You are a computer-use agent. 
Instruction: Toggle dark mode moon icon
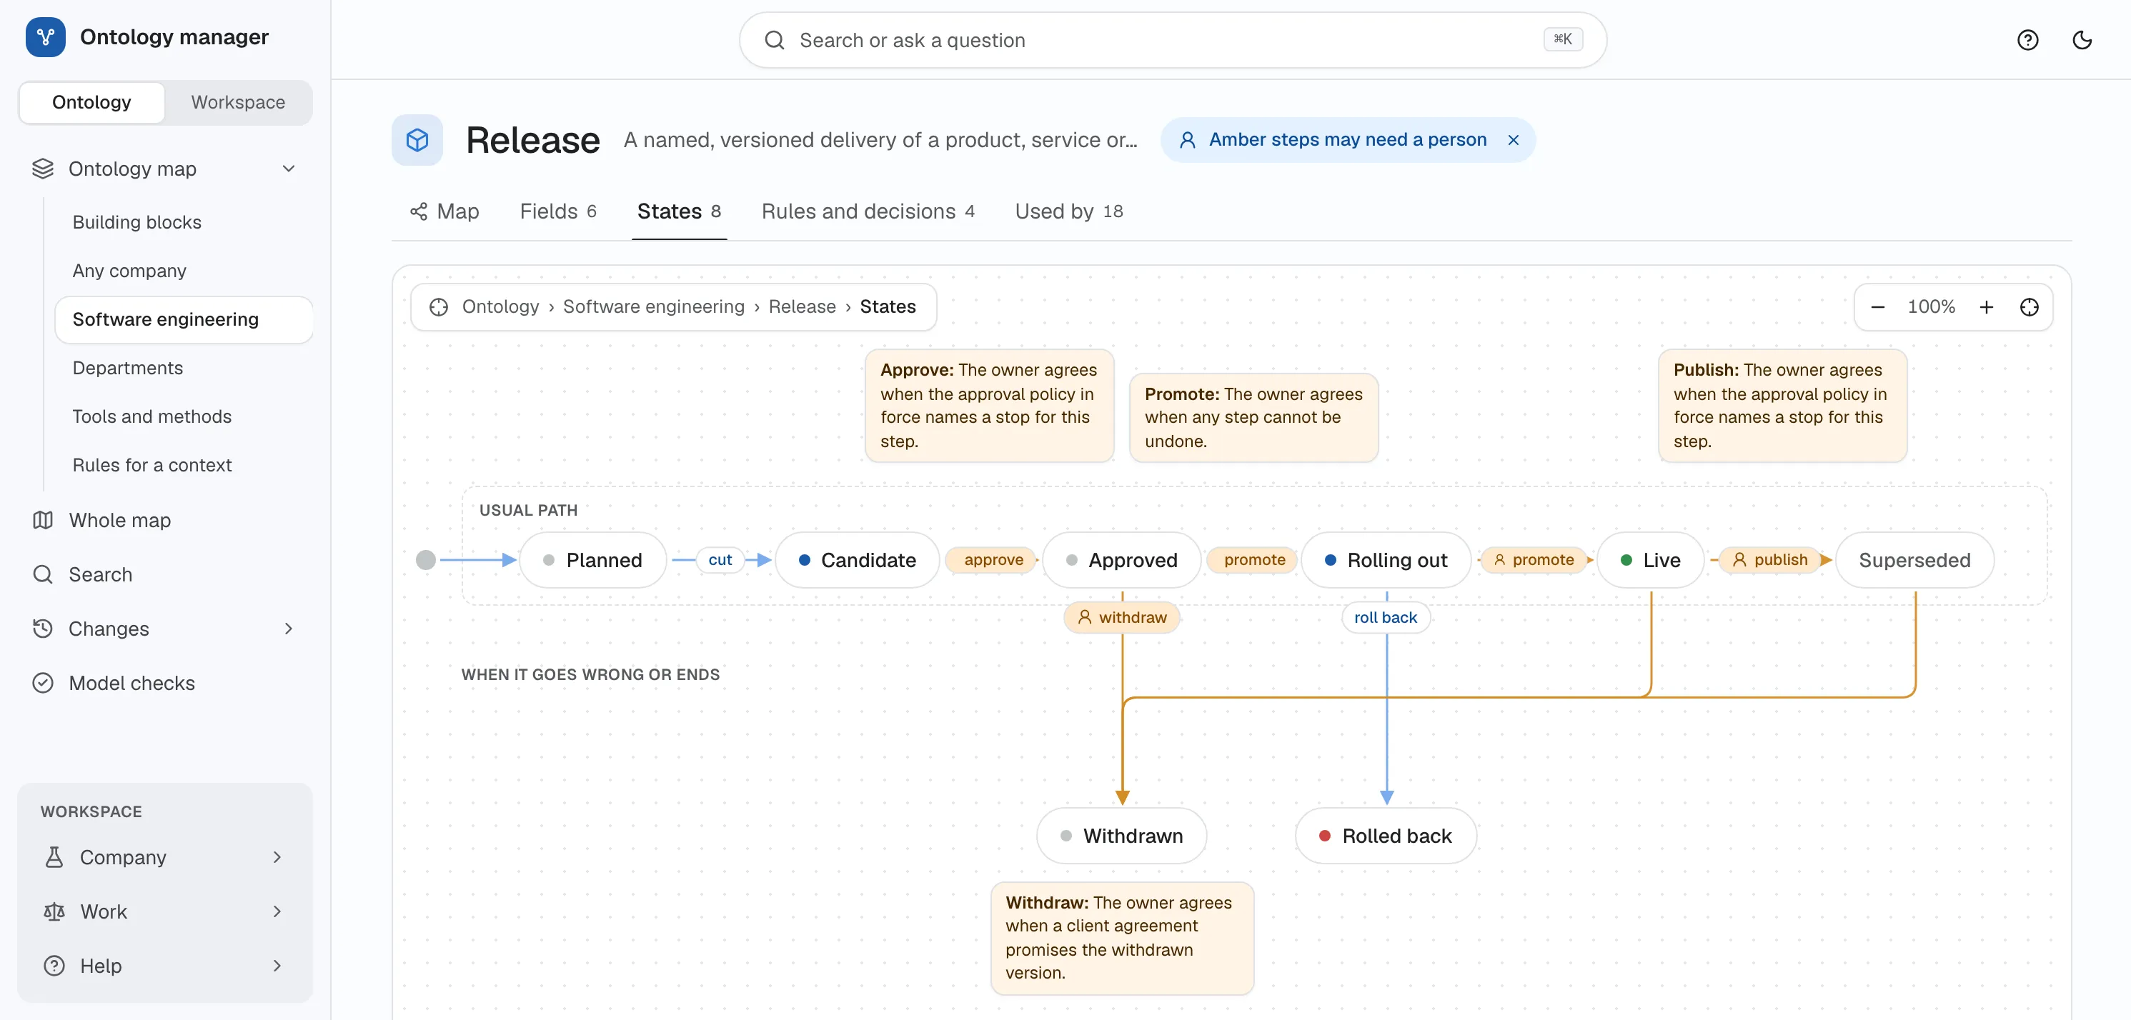2082,40
